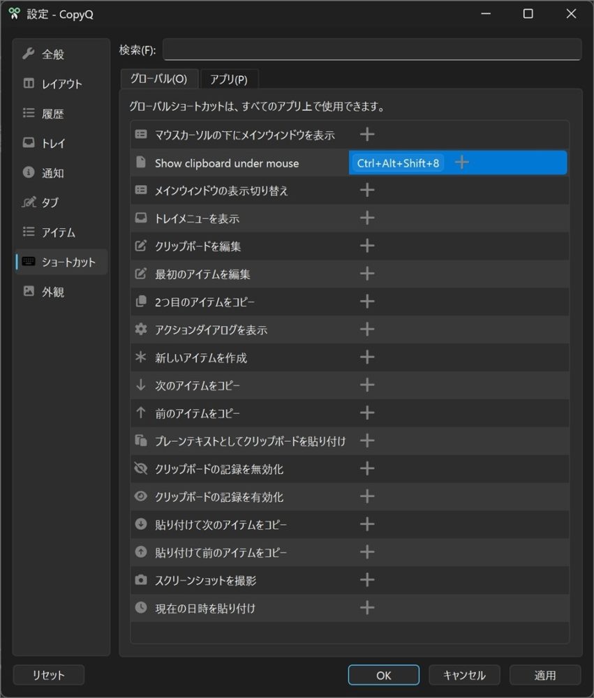This screenshot has height=698, width=594.
Task: Open the 履歴 settings page
Action: [x=61, y=114]
